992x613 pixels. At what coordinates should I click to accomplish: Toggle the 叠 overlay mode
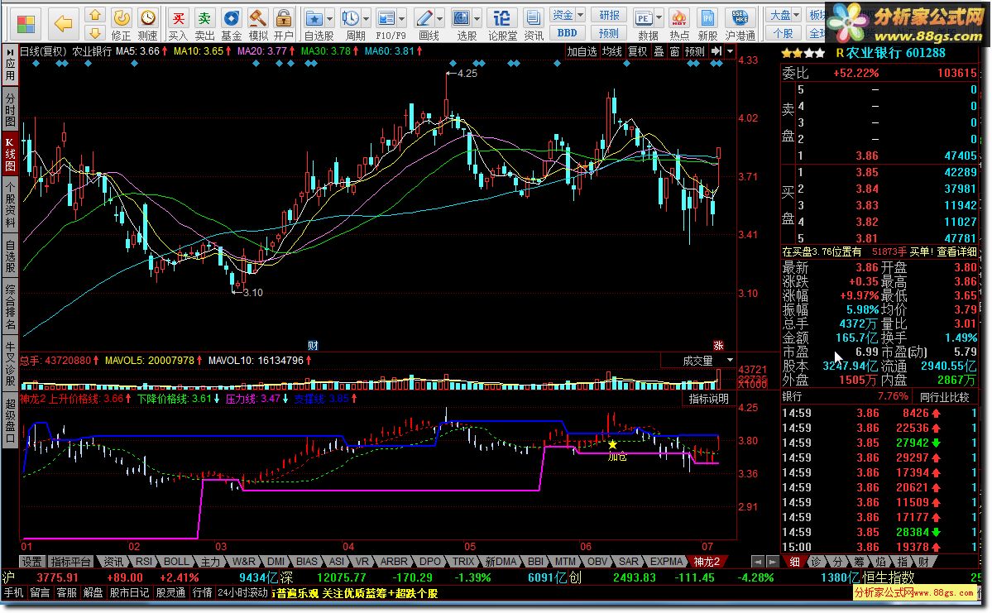pos(659,51)
